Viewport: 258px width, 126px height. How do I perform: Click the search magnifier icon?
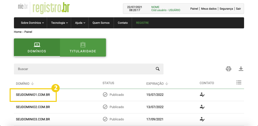pos(158,69)
